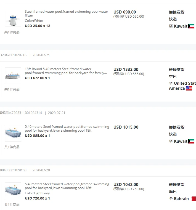Click the Bahrain flag icon

pos(194,199)
